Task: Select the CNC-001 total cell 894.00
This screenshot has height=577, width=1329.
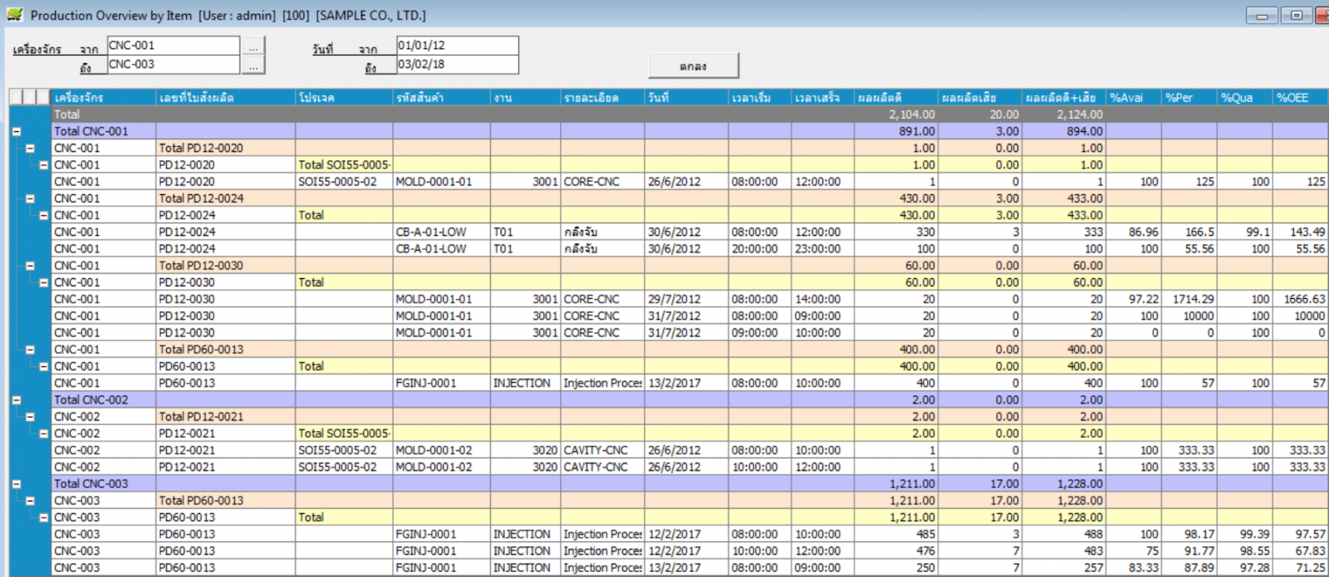Action: pos(1064,131)
